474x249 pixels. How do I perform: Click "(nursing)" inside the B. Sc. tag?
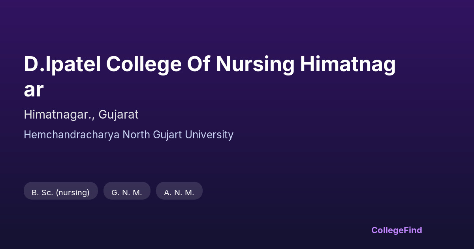pos(73,192)
